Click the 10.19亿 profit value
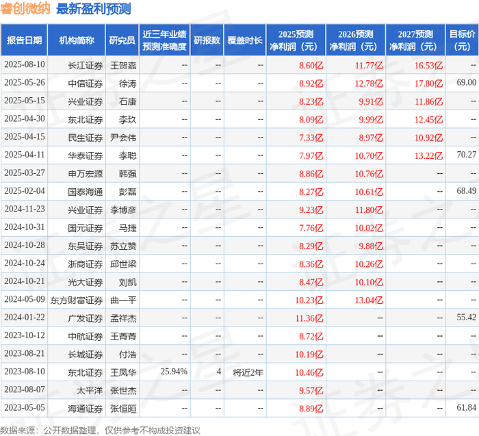The width and height of the screenshot is (479, 436). (309, 354)
